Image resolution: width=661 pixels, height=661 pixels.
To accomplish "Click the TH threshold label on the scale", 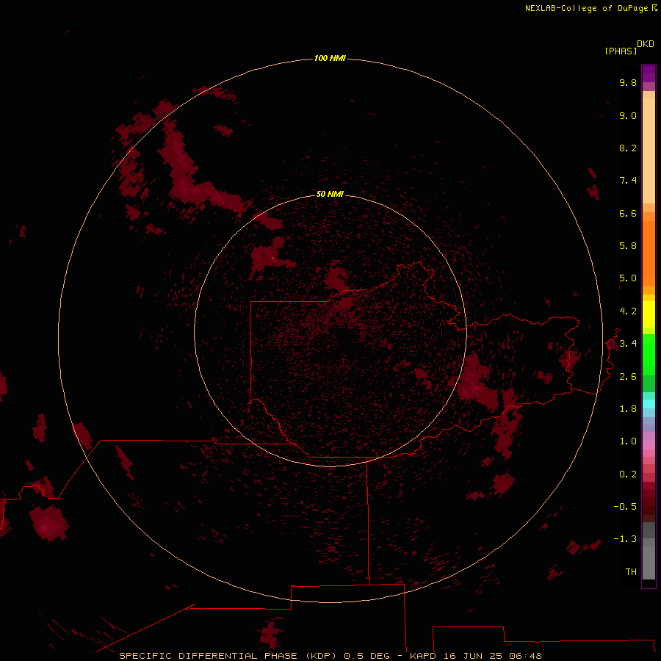I will pyautogui.click(x=631, y=572).
